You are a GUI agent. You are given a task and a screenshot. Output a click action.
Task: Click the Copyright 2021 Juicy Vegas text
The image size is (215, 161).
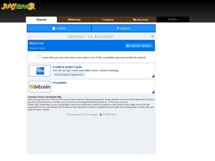click(82, 115)
